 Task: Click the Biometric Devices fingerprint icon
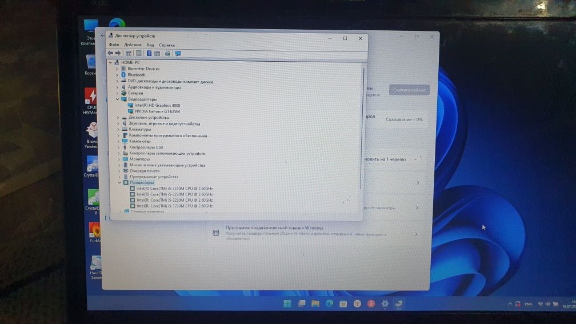coord(123,69)
